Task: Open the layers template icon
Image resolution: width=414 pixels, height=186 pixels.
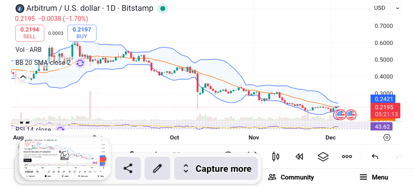Action: pos(323,157)
